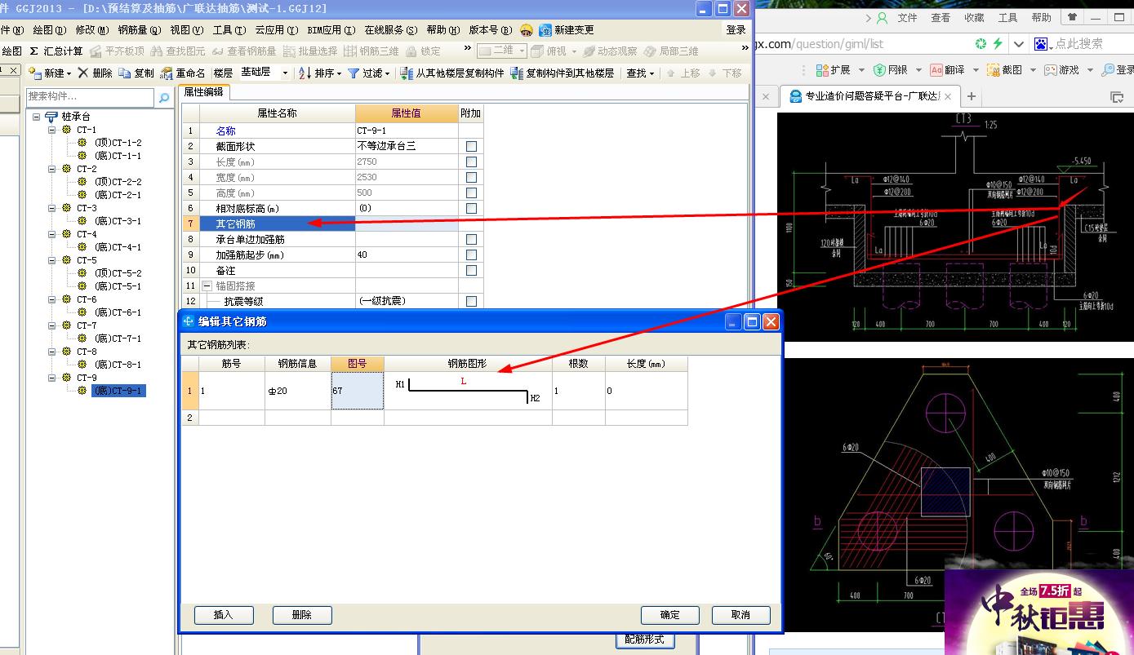
Task: Open the 在线服务(S) menu
Action: click(x=391, y=30)
